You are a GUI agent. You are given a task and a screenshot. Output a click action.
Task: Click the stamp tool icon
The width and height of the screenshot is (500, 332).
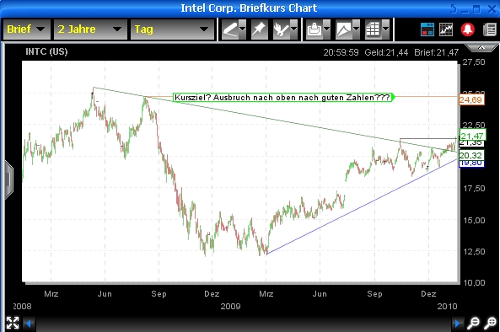click(315, 29)
